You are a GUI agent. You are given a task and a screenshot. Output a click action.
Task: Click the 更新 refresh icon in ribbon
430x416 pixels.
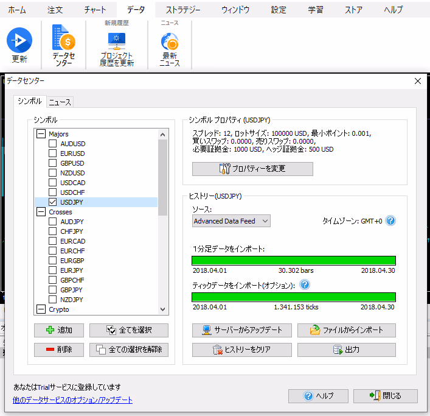(x=19, y=41)
